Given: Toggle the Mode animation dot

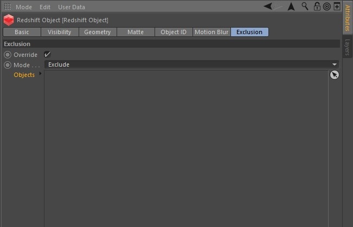Looking at the screenshot, I should (8, 65).
